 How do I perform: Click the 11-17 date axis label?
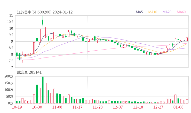(77, 107)
